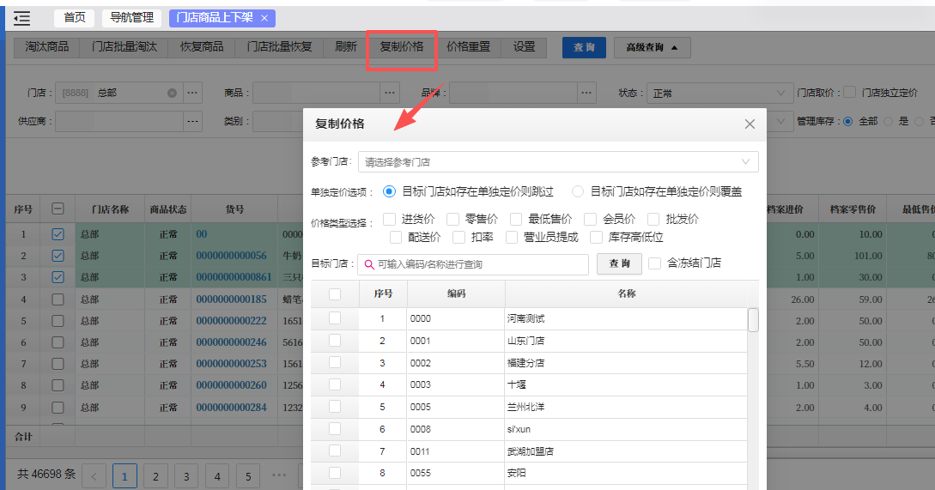Enable 库存高低位 checkbox
The width and height of the screenshot is (935, 490).
[x=597, y=237]
